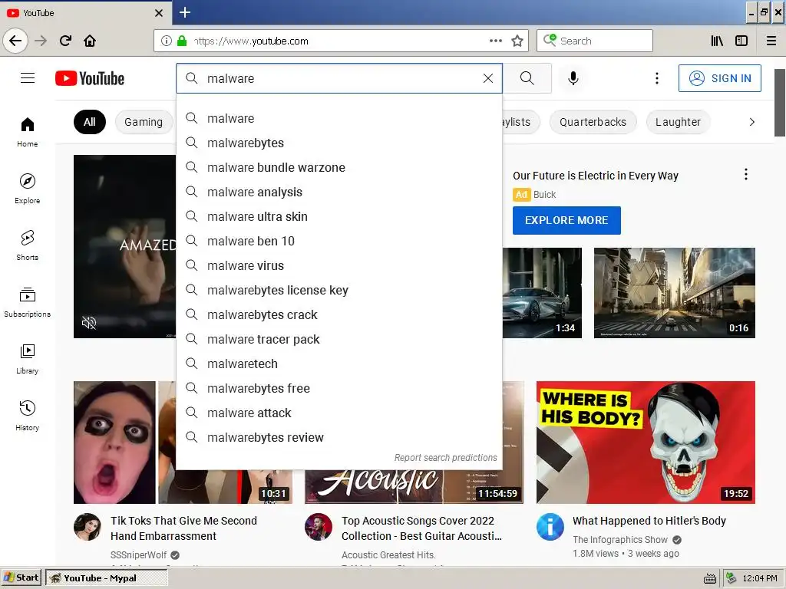786x589 pixels.
Task: Toggle the browser sidebar view
Action: 741,41
